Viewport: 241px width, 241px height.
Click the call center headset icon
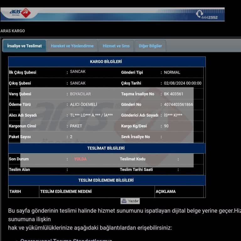[x=199, y=14]
